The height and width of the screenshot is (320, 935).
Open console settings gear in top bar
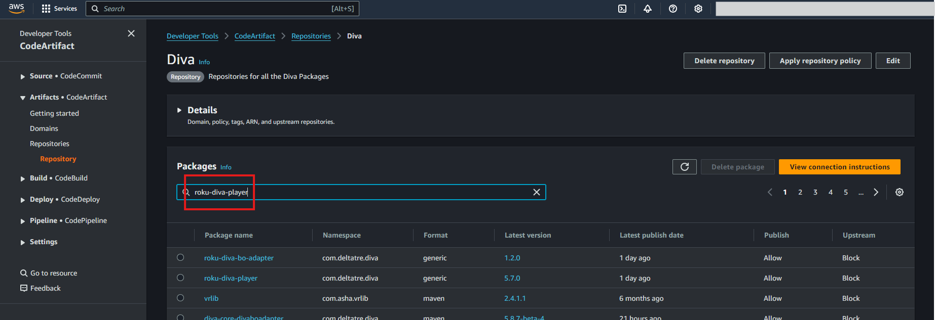pos(698,9)
